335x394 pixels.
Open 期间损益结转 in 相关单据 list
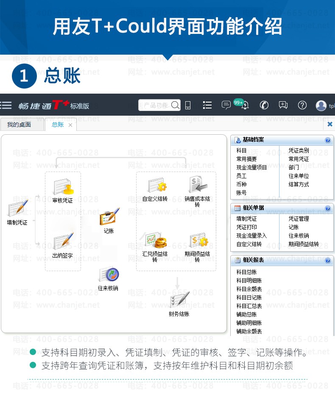(304, 244)
